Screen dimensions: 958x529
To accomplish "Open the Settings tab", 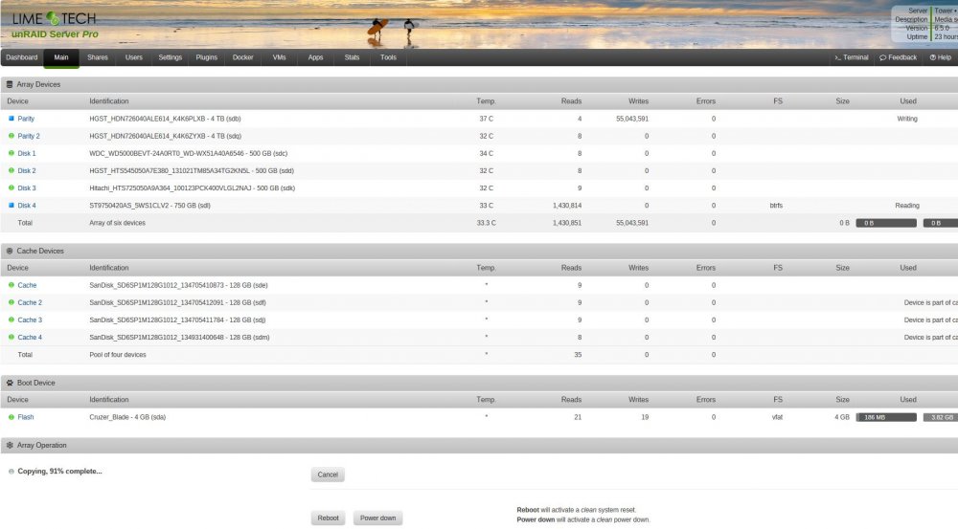I will click(x=170, y=57).
